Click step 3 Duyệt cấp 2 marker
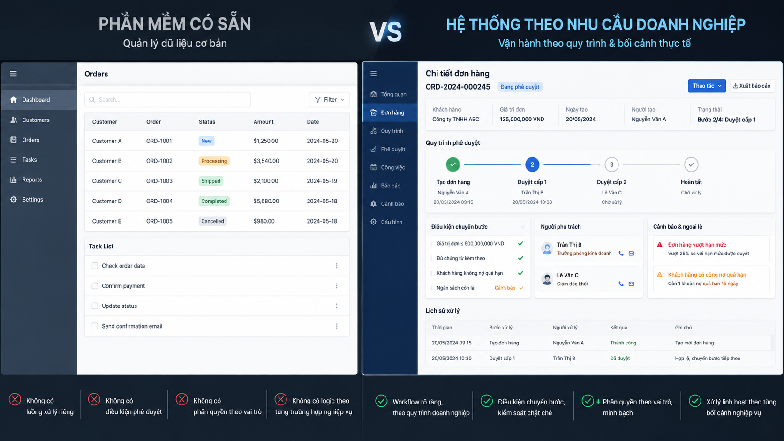The width and height of the screenshot is (784, 441). [x=611, y=164]
